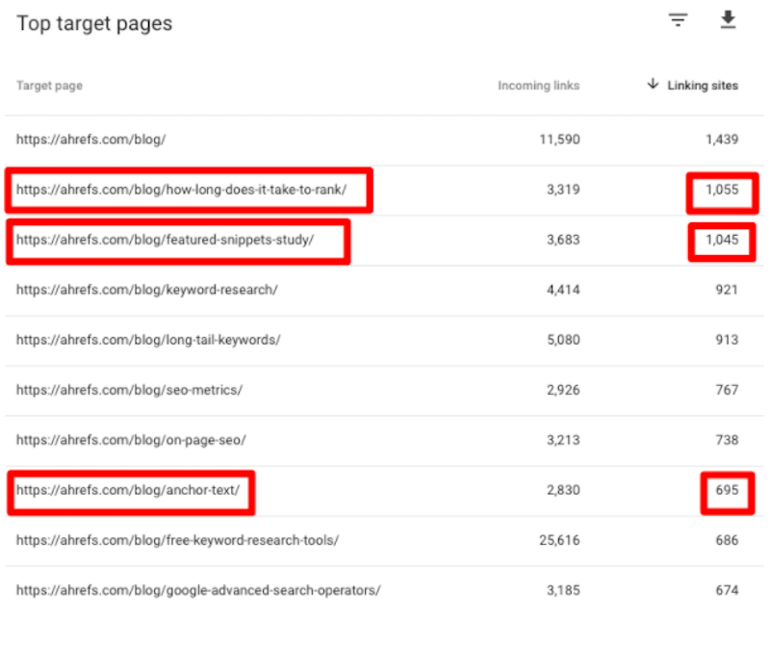Select incoming links value 3,213
This screenshot has height=646, width=770.
[x=563, y=440]
